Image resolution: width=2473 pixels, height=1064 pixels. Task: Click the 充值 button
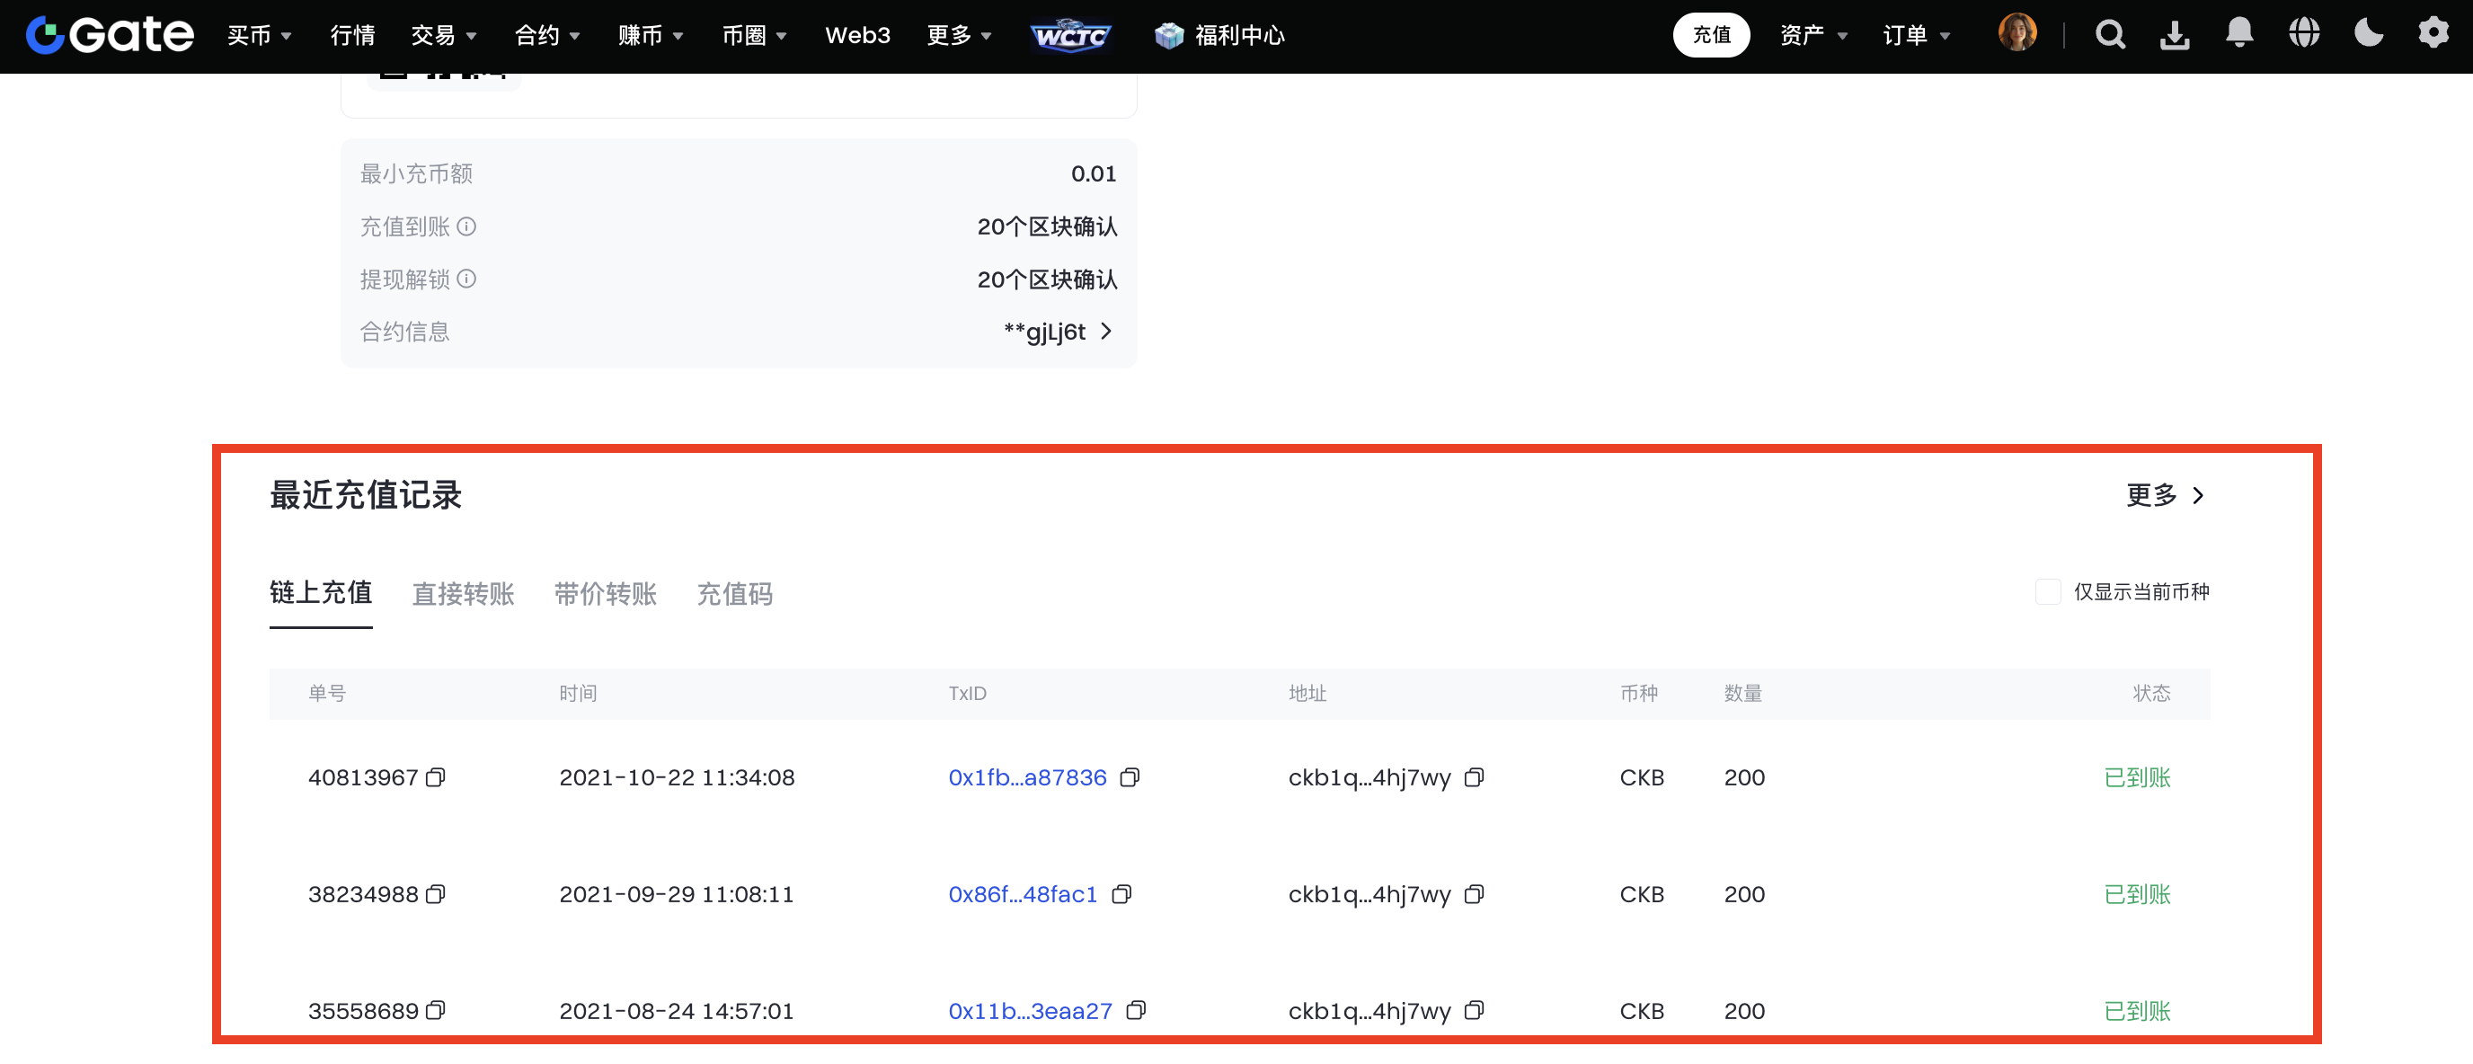coord(1711,36)
